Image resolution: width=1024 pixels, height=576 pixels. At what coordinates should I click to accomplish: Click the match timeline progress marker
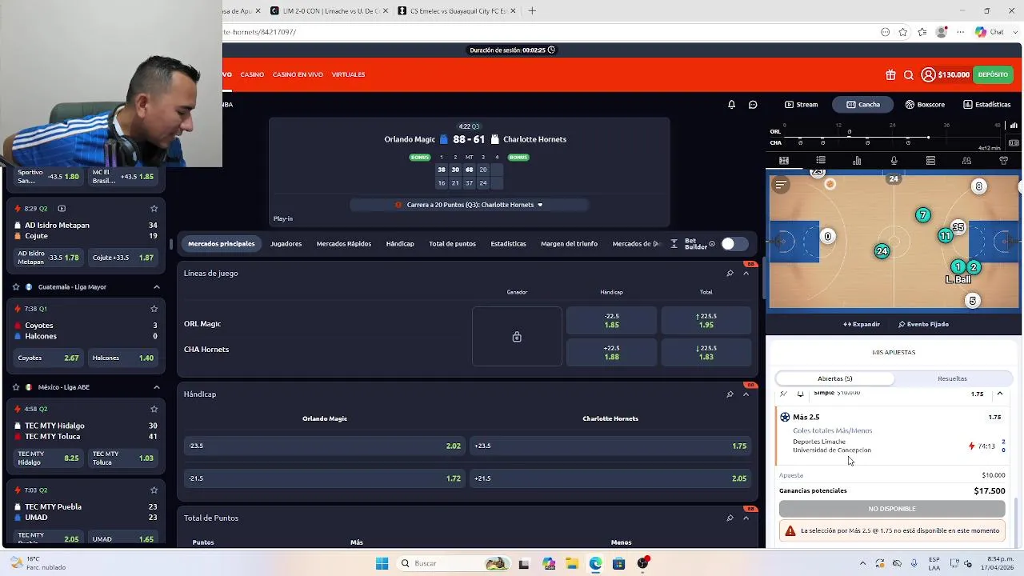(928, 138)
